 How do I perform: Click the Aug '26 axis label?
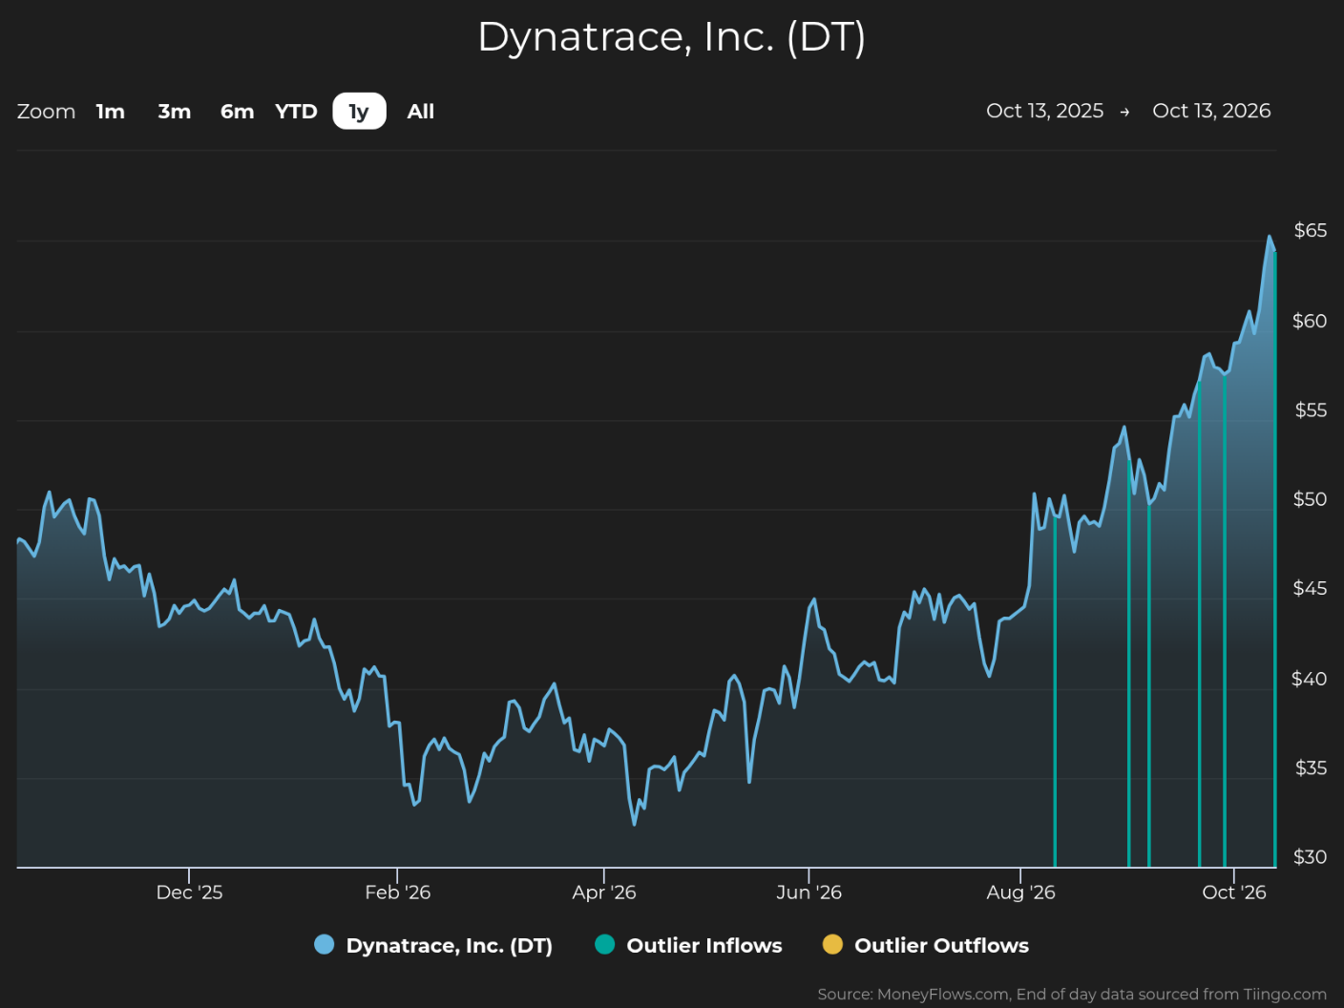pos(1020,892)
